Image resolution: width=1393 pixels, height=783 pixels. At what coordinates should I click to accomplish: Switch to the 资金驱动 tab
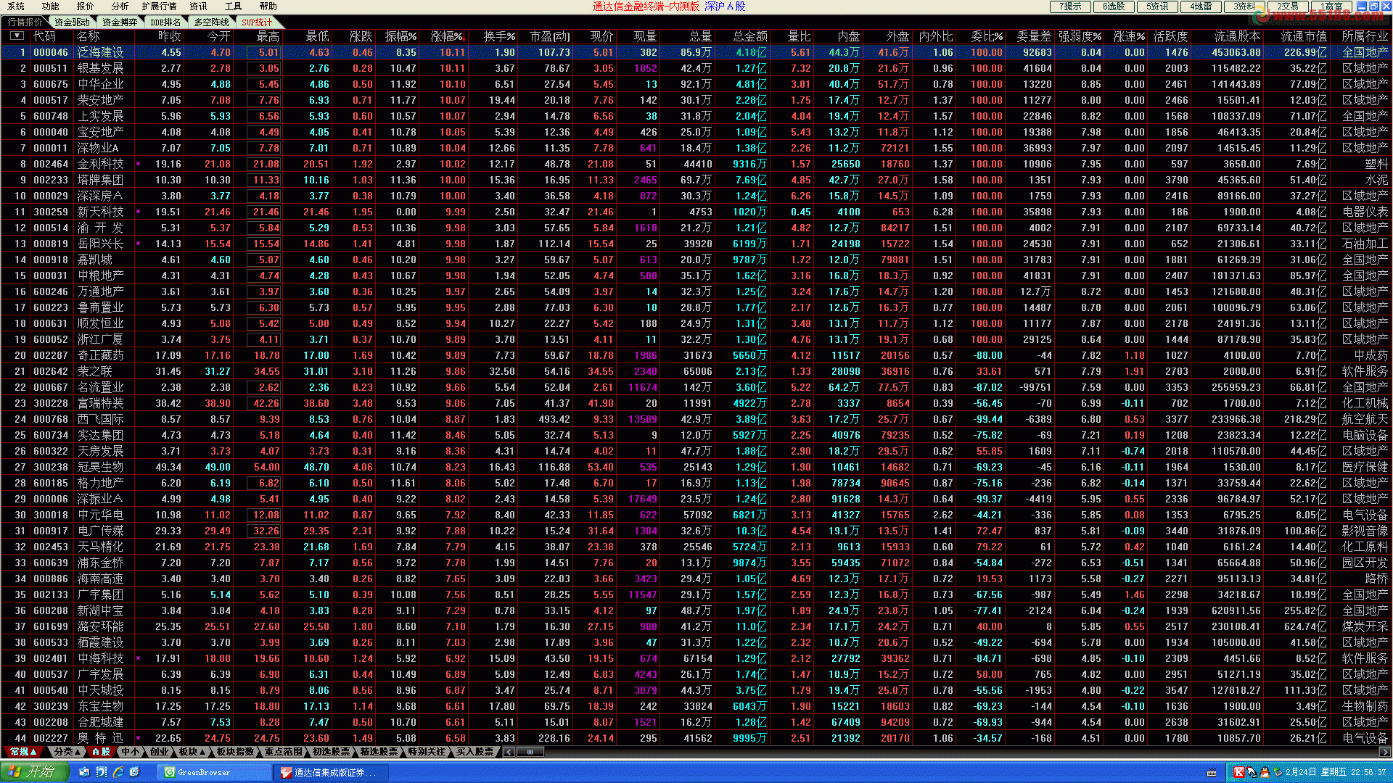72,22
